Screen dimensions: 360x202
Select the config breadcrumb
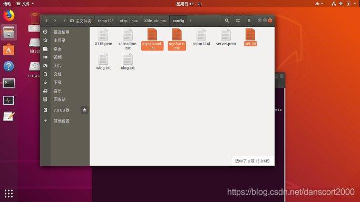pos(178,21)
